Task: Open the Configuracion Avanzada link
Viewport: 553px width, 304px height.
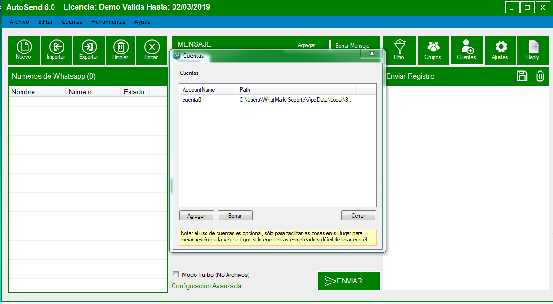Action: (206, 286)
